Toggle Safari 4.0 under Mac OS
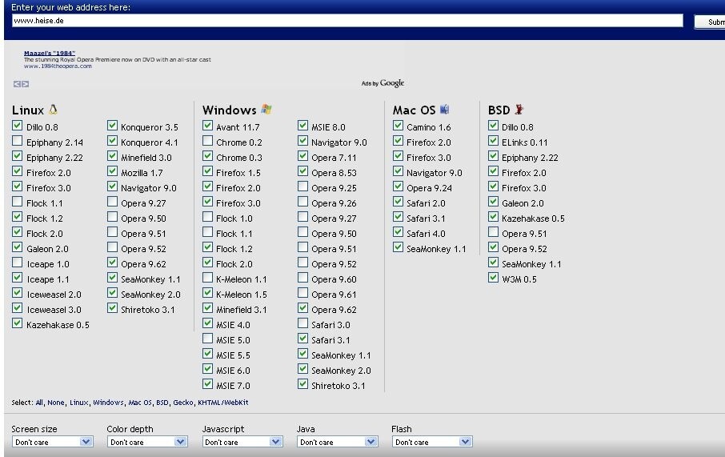The width and height of the screenshot is (725, 457). coord(398,232)
